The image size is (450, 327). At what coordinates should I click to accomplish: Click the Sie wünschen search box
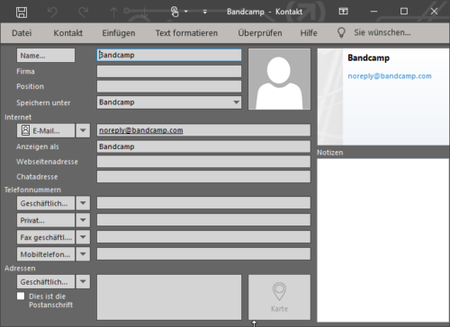382,32
